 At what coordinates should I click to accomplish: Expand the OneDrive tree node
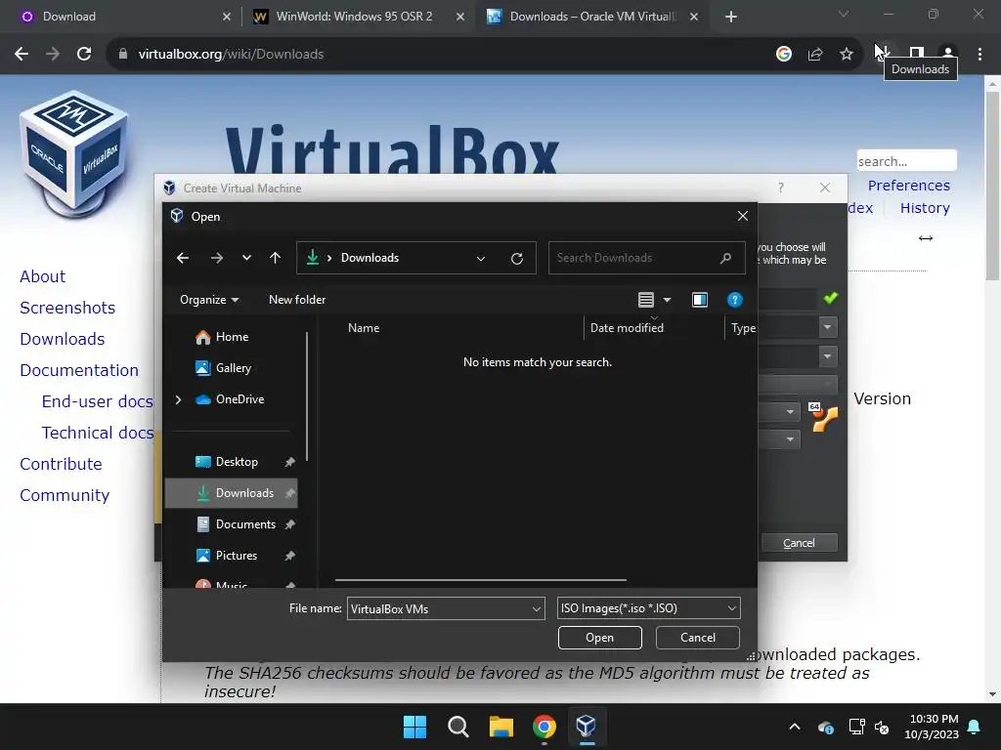pyautogui.click(x=178, y=399)
